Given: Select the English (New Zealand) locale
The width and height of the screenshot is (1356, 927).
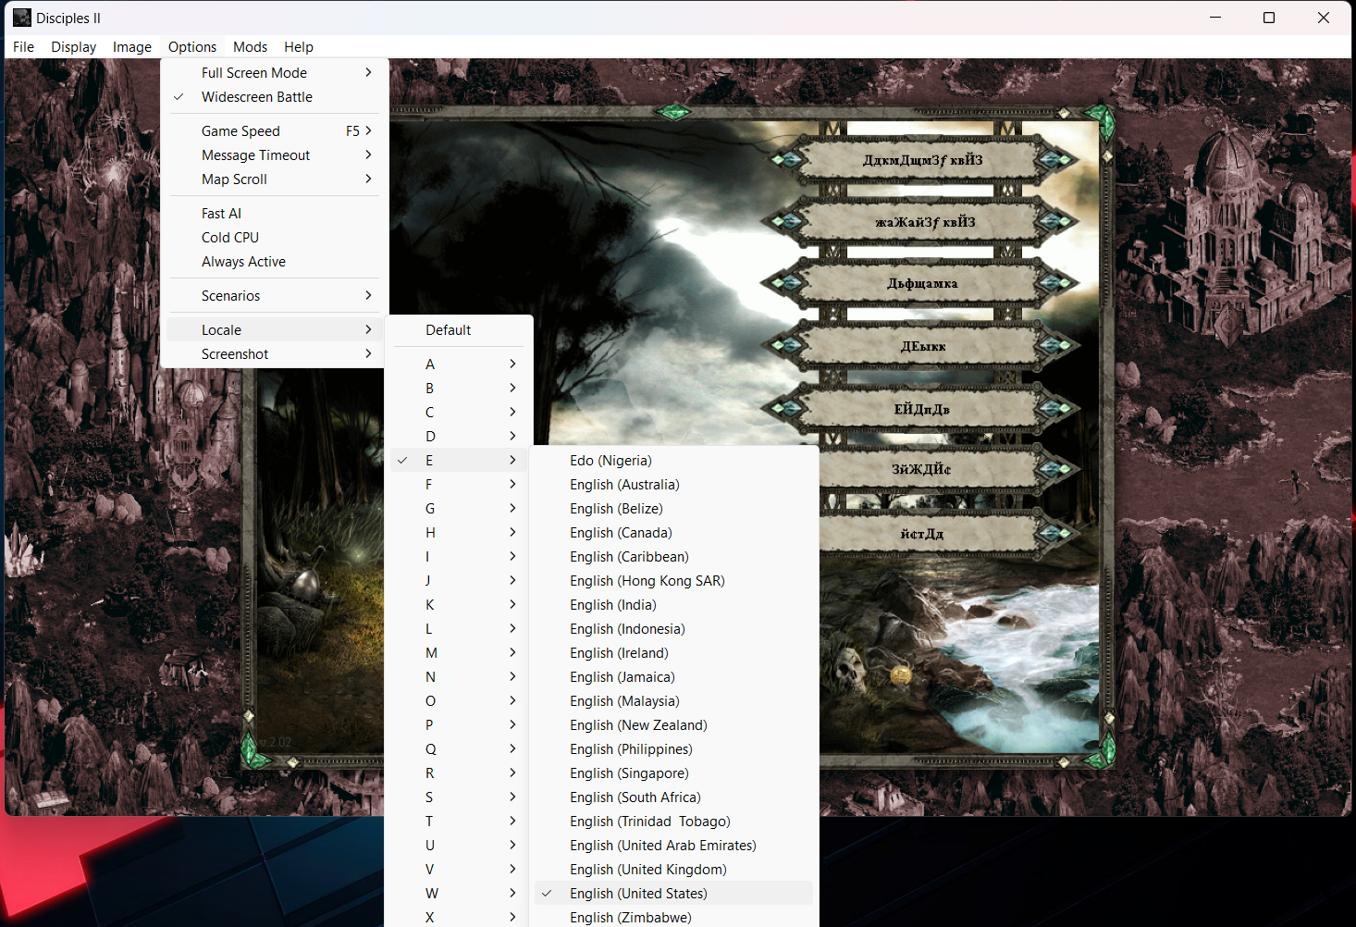Looking at the screenshot, I should click(x=673, y=725).
